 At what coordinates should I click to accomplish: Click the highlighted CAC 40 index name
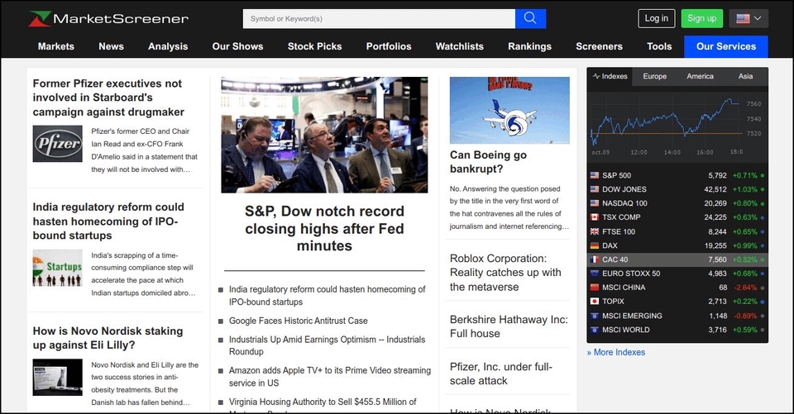click(615, 259)
